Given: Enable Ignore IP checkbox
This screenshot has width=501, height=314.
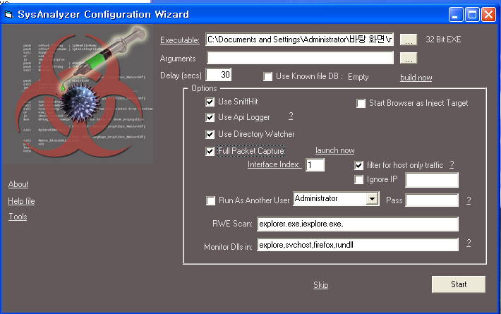Looking at the screenshot, I should [x=359, y=179].
